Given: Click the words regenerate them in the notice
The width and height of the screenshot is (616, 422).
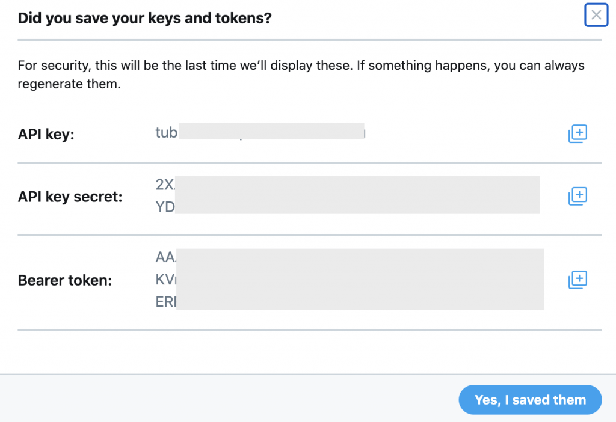Looking at the screenshot, I should click(69, 84).
